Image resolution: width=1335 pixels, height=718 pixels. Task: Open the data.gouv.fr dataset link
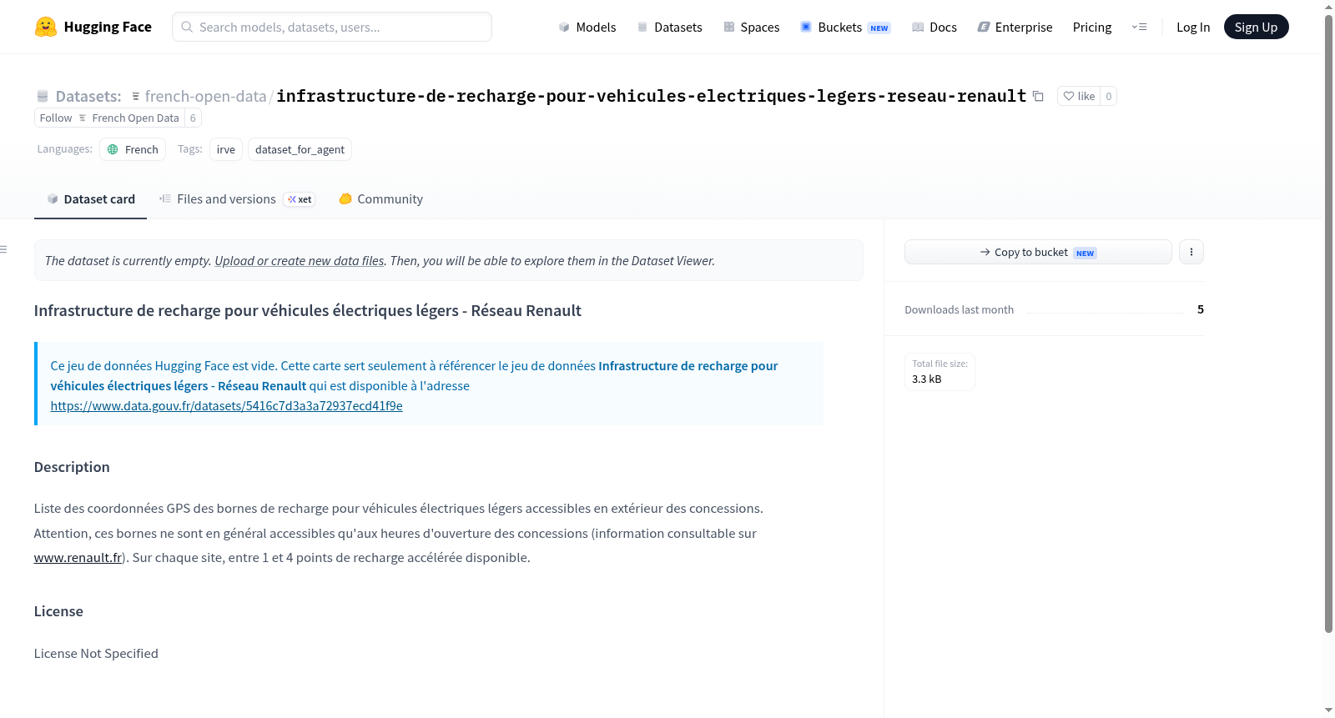click(226, 406)
